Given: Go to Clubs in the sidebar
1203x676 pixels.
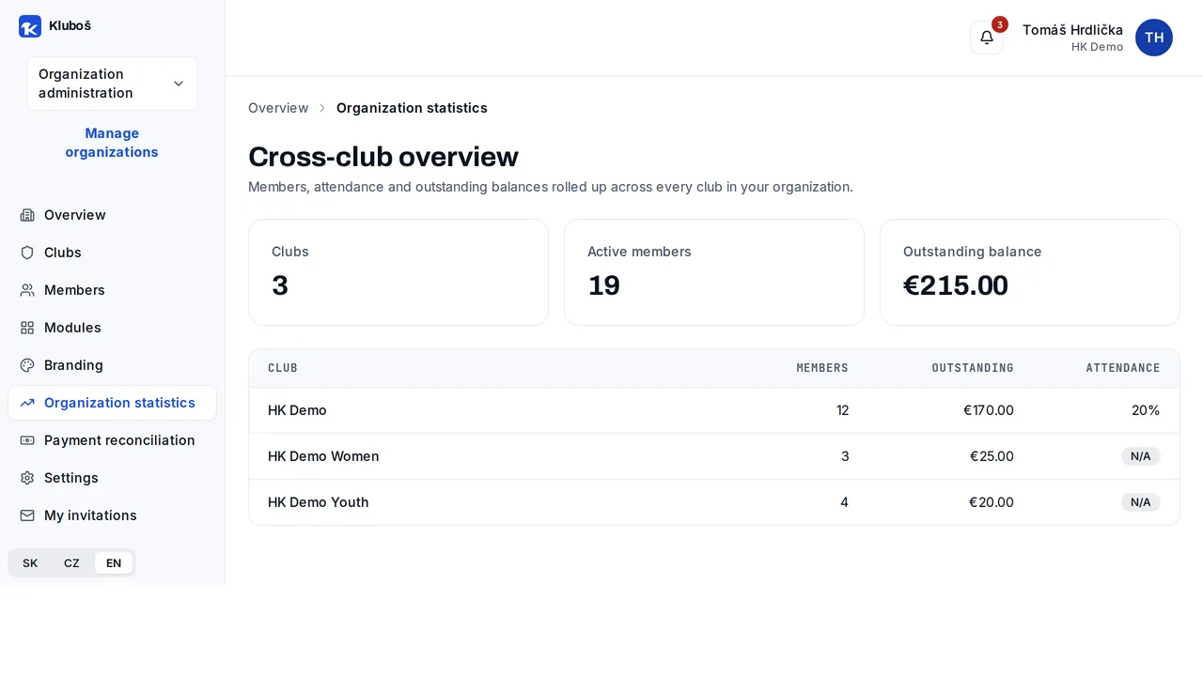Looking at the screenshot, I should (x=112, y=253).
